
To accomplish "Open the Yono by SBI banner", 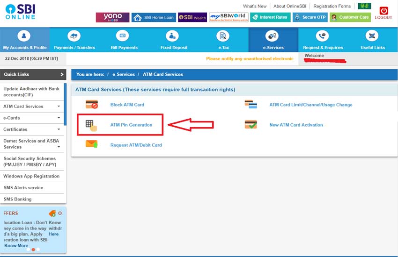I will click(112, 17).
